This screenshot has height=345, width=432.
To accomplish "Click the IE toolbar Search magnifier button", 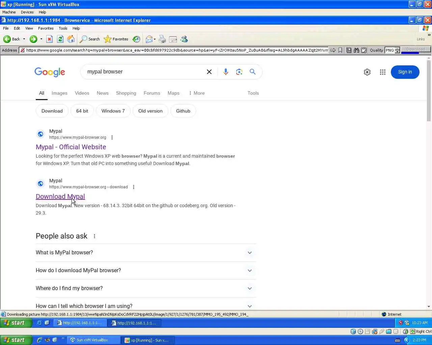I will pyautogui.click(x=90, y=39).
